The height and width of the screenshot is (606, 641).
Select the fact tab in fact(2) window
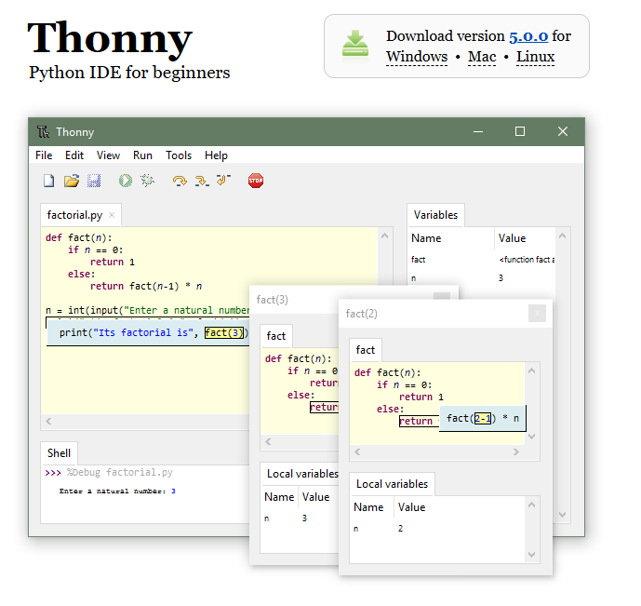click(x=366, y=350)
